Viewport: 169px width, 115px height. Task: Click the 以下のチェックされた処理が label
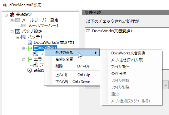coord(113,21)
